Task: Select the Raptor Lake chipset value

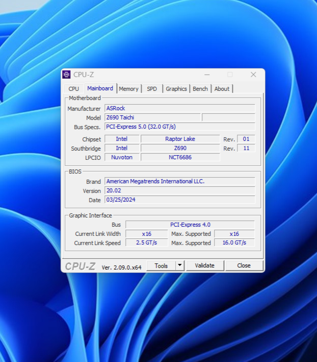Action: tap(180, 139)
